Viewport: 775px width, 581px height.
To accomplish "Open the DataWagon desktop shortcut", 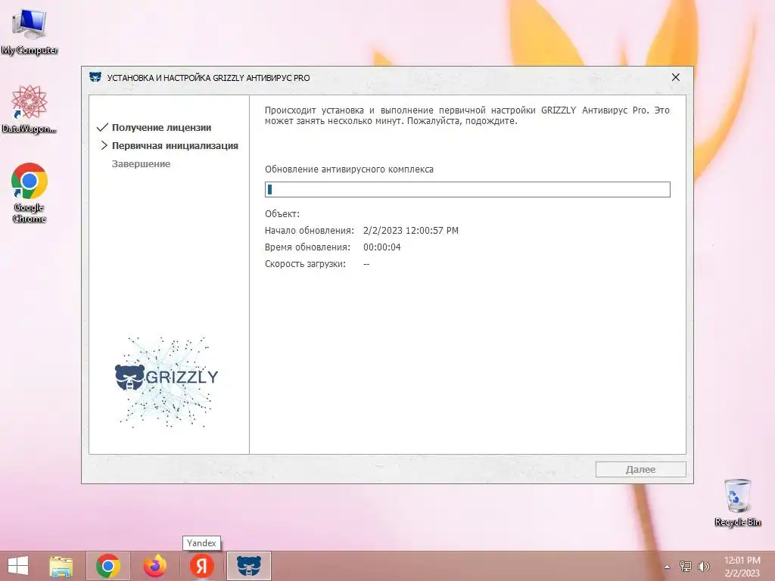I will click(30, 109).
